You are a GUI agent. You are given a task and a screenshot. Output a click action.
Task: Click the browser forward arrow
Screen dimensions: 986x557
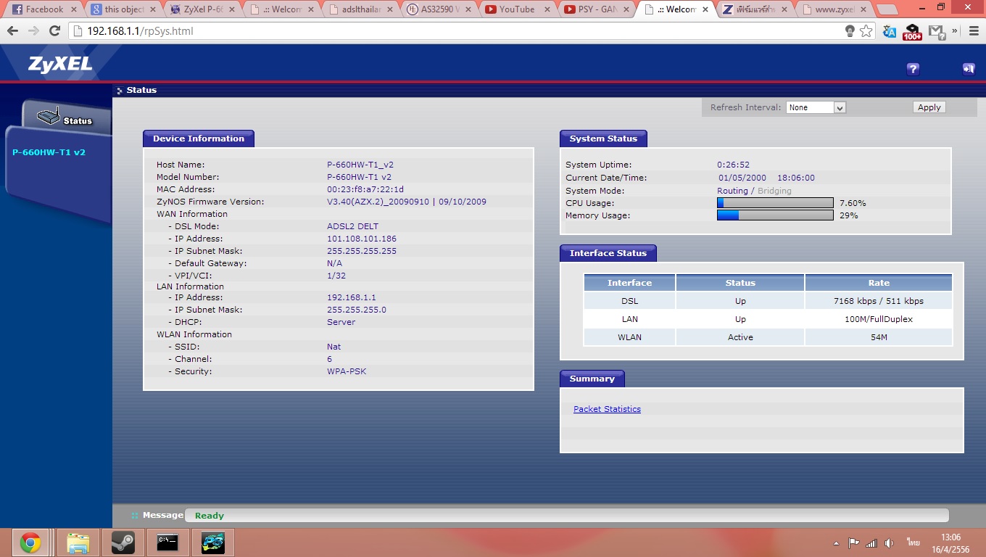tap(33, 31)
